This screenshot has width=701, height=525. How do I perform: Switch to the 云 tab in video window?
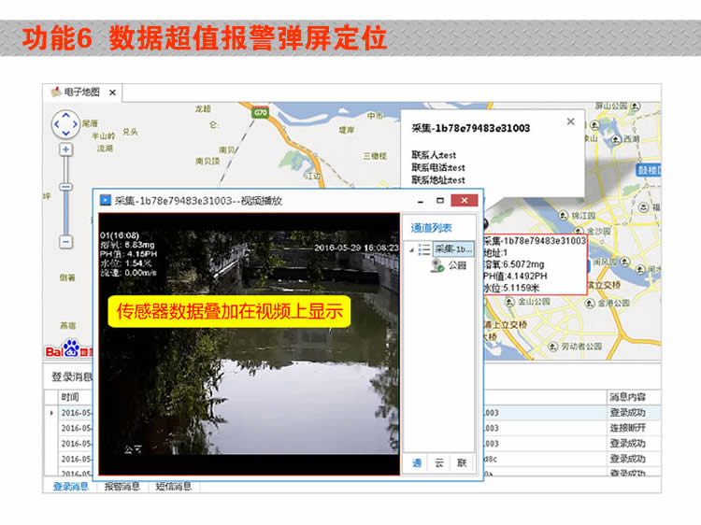[x=439, y=463]
